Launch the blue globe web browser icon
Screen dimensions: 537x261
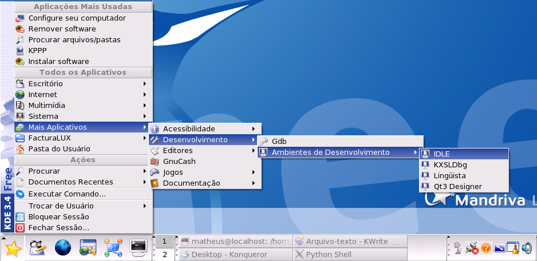click(x=63, y=248)
